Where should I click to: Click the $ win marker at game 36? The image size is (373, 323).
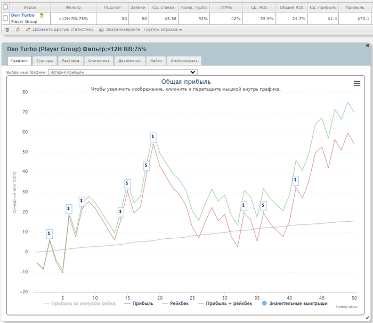tap(263, 206)
